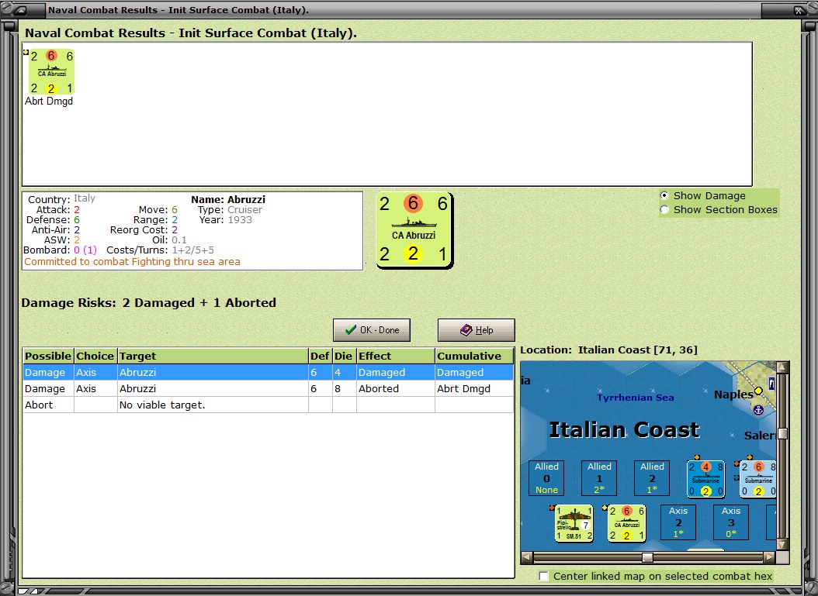Select the Show Damage radio button

(664, 196)
